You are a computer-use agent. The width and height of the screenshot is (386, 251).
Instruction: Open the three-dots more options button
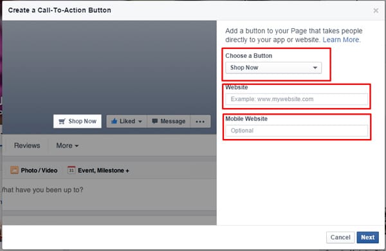tap(200, 122)
